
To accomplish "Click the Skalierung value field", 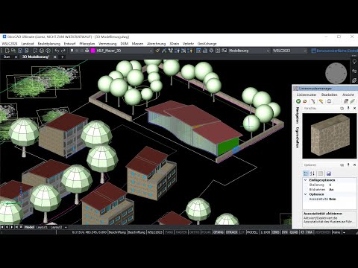I will tap(342, 185).
